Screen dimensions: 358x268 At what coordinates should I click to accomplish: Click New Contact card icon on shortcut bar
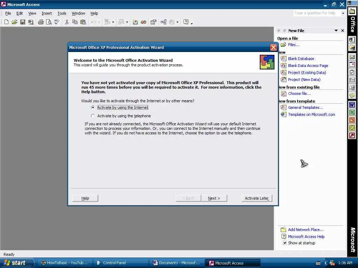pyautogui.click(x=352, y=80)
